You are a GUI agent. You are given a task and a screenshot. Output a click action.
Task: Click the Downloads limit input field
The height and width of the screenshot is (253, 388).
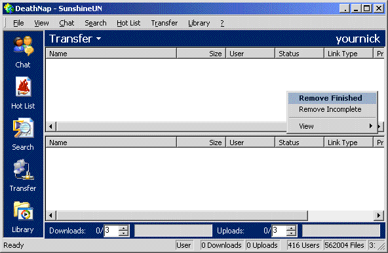pos(111,231)
